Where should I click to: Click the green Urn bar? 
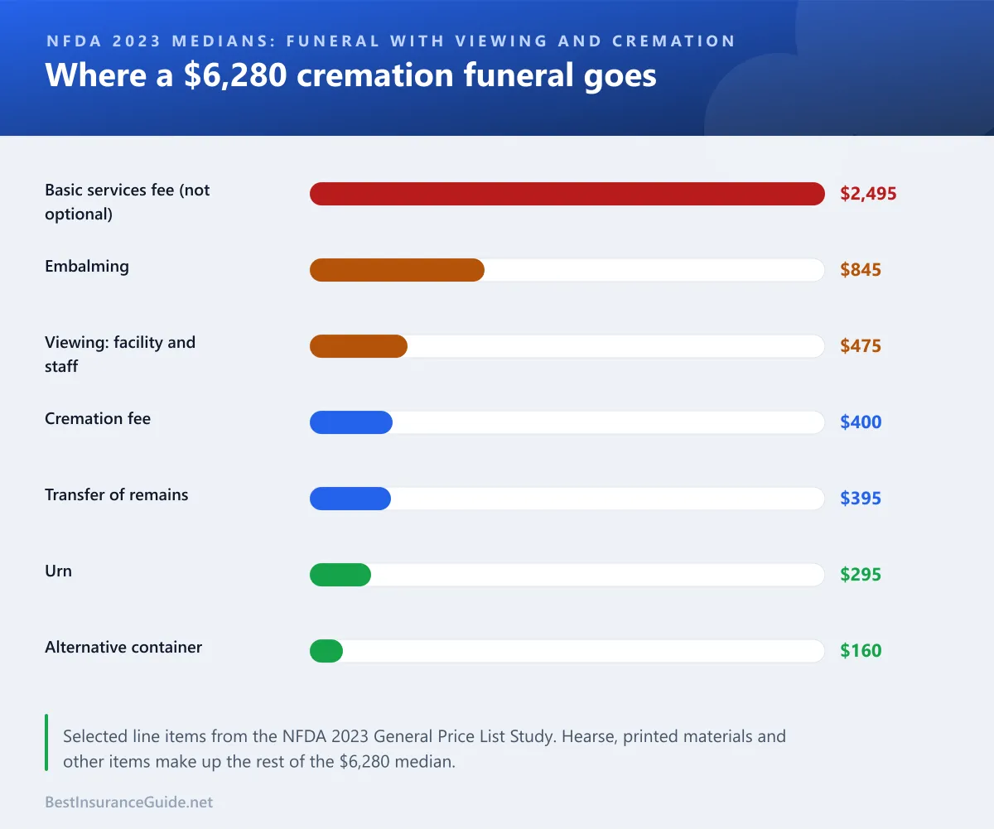(x=340, y=575)
